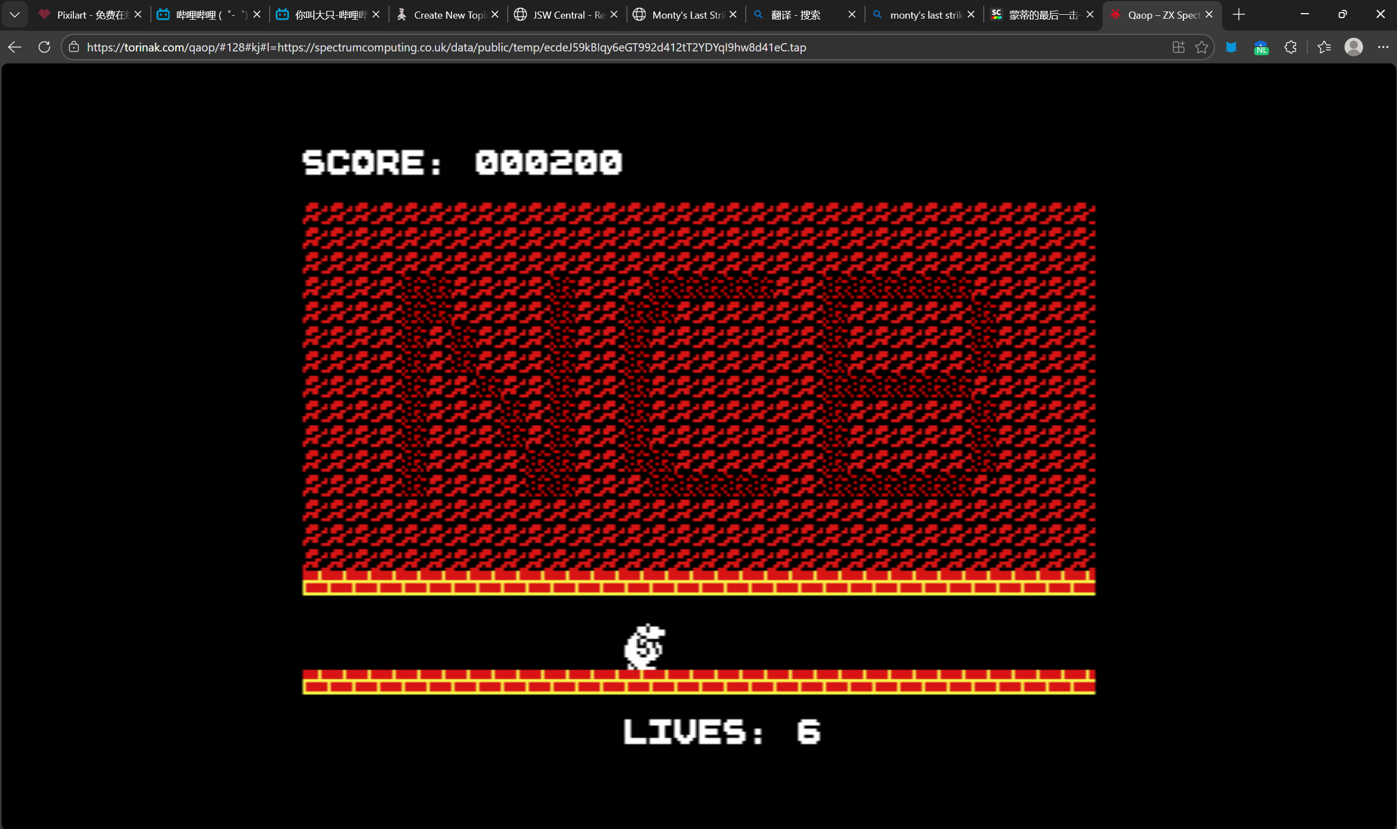Click the browser back arrow

15,47
